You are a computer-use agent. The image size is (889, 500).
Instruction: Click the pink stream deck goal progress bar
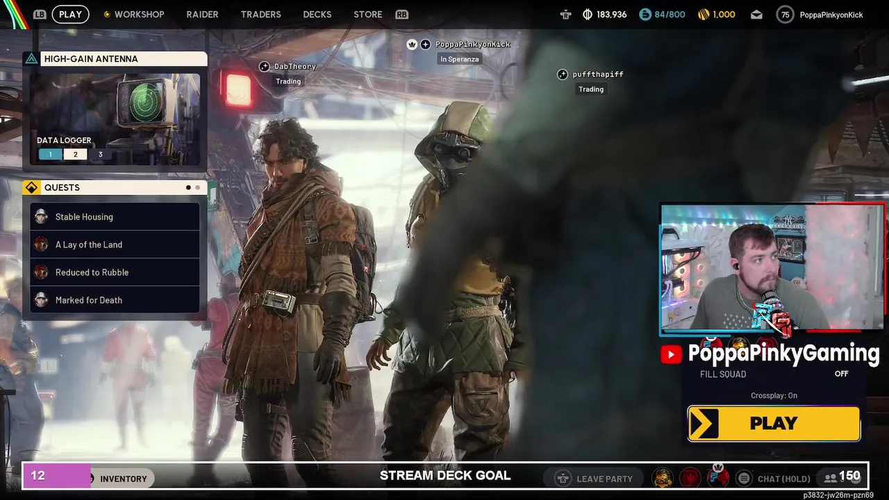click(58, 476)
